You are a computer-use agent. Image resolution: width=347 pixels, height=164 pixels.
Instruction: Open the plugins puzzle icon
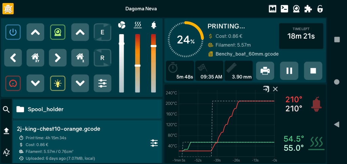click(x=308, y=9)
